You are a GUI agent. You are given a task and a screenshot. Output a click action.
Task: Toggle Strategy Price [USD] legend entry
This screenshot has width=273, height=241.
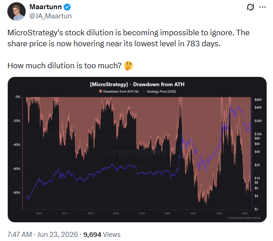point(159,92)
